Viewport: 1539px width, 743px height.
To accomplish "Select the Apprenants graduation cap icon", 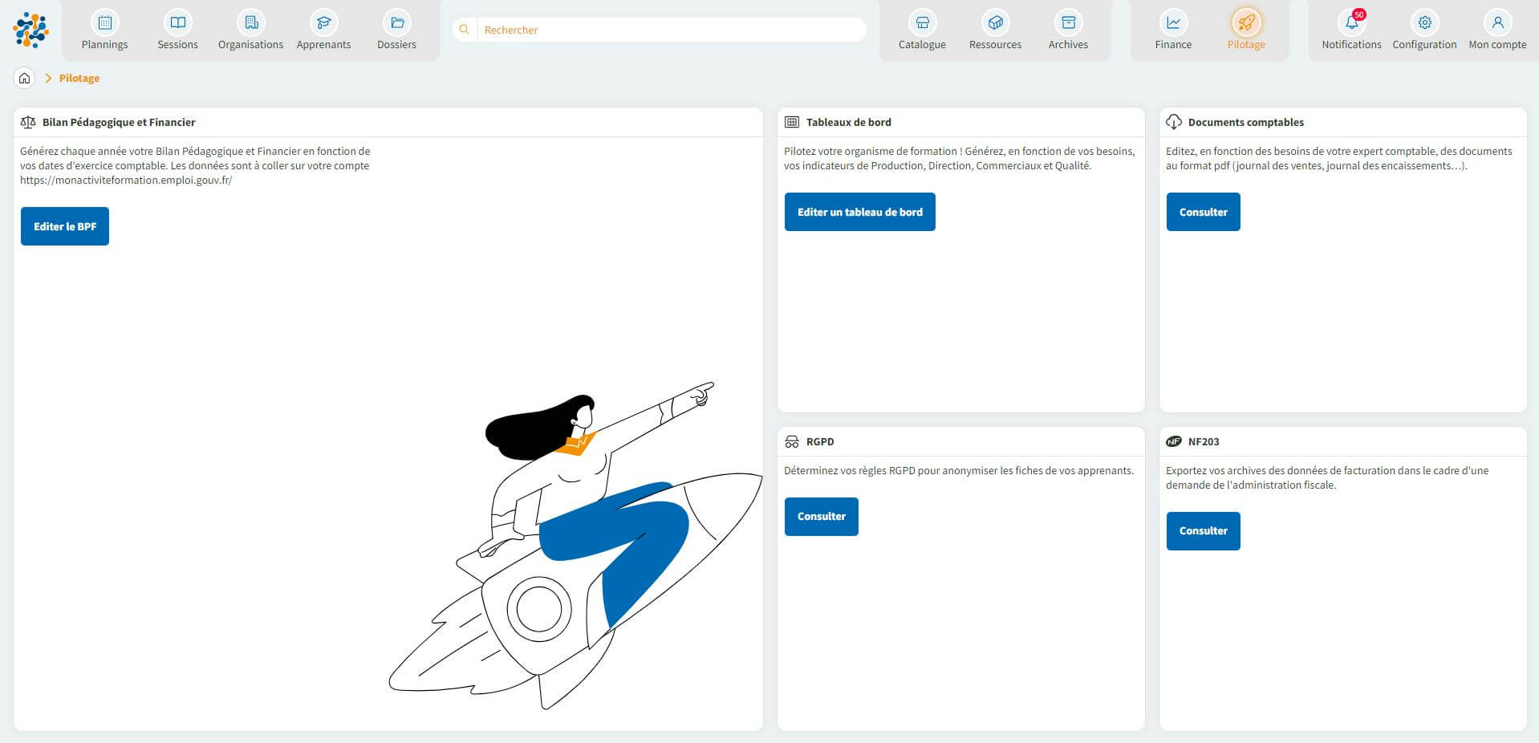I will pyautogui.click(x=323, y=23).
